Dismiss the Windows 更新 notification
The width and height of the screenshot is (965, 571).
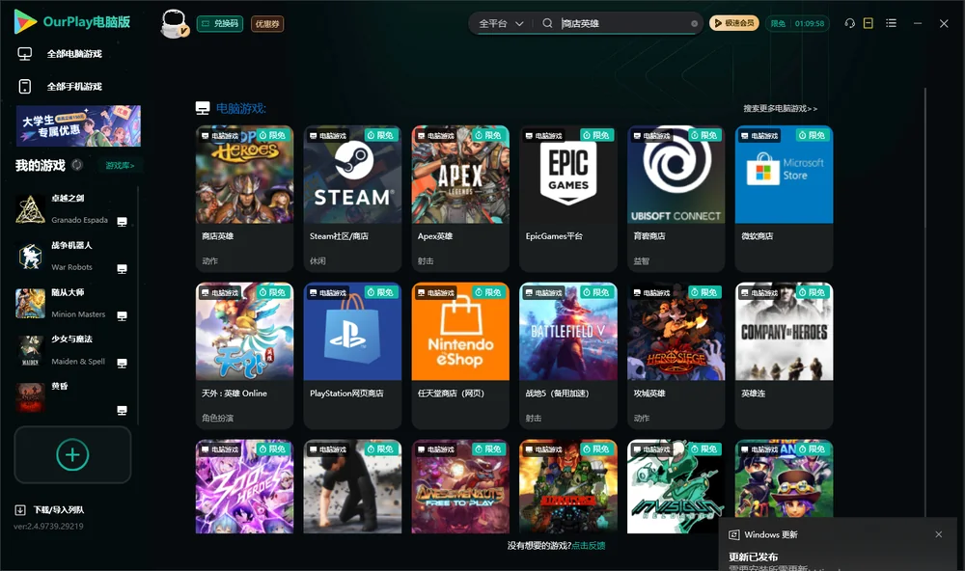tap(939, 534)
